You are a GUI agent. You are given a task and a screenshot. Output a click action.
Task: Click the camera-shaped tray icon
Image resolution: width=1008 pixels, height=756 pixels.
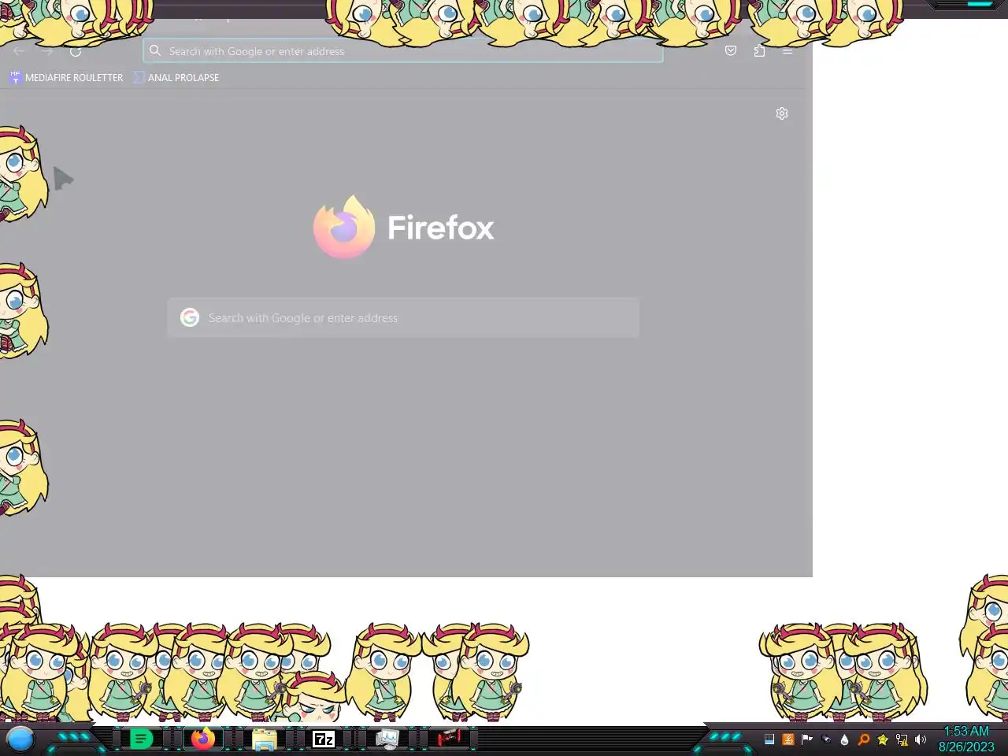coord(826,739)
